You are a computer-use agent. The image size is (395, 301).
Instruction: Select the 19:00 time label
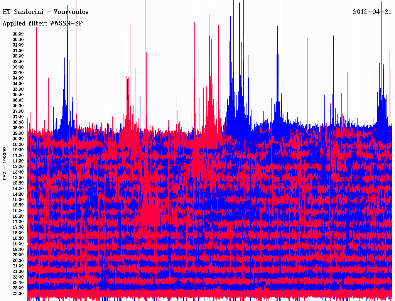(18, 244)
